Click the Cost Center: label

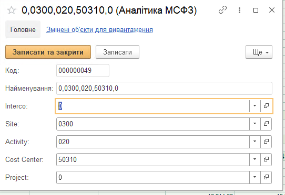(x=24, y=159)
